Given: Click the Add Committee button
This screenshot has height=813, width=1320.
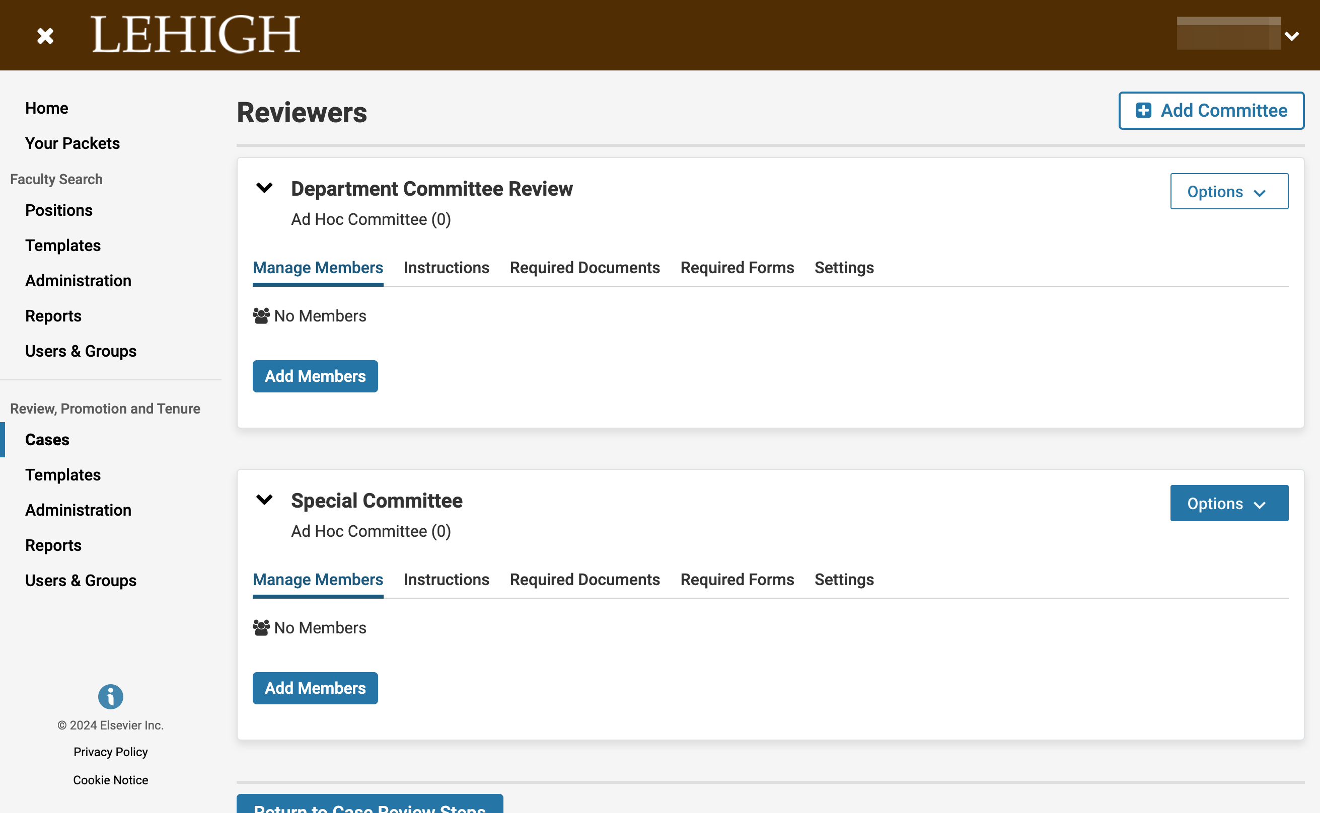Looking at the screenshot, I should (1211, 111).
